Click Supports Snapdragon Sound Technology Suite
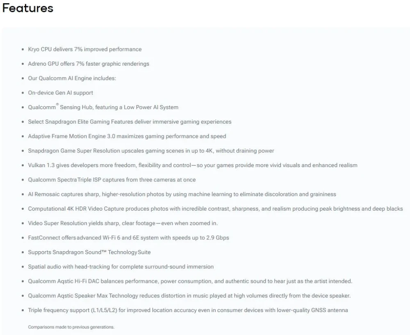 (89, 252)
